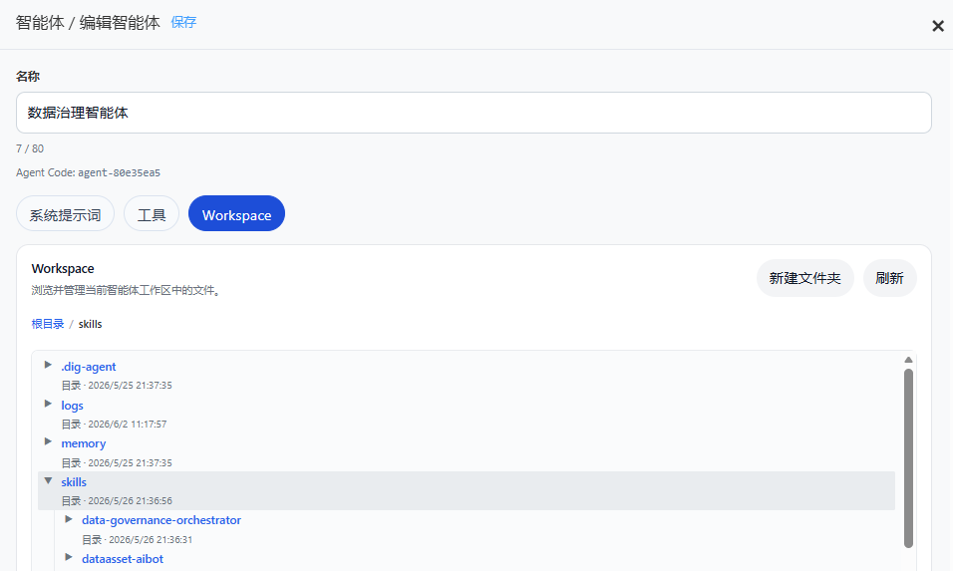The image size is (953, 571).
Task: Collapse the skills folder arrow
Action: [48, 480]
